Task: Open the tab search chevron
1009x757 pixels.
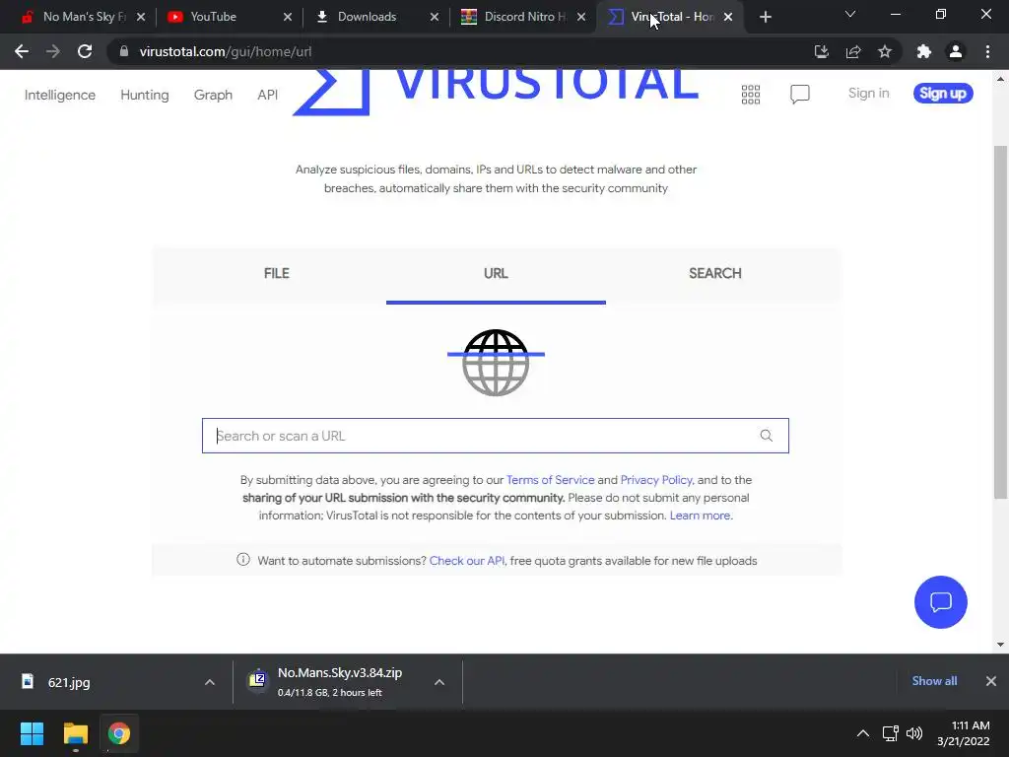Action: tap(850, 14)
